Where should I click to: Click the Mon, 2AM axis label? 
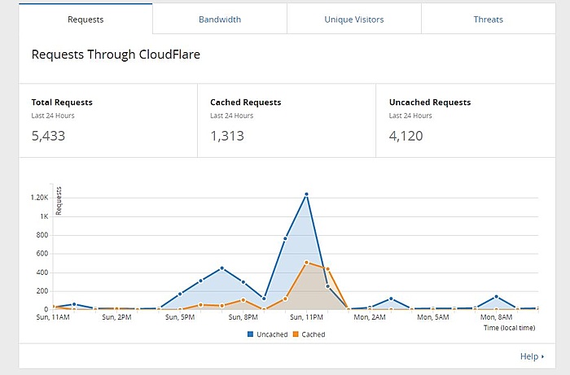[x=370, y=317]
